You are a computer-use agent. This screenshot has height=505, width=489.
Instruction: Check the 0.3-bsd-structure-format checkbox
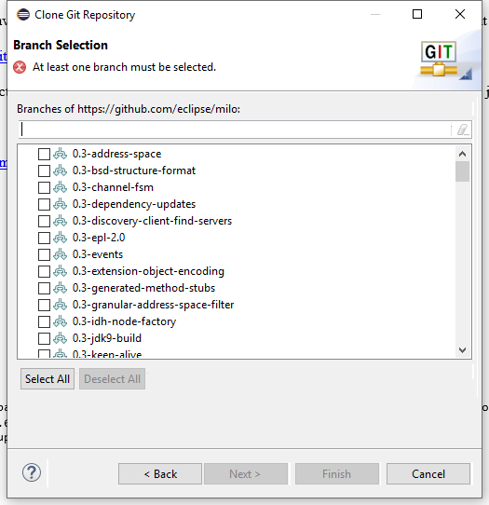pyautogui.click(x=44, y=171)
